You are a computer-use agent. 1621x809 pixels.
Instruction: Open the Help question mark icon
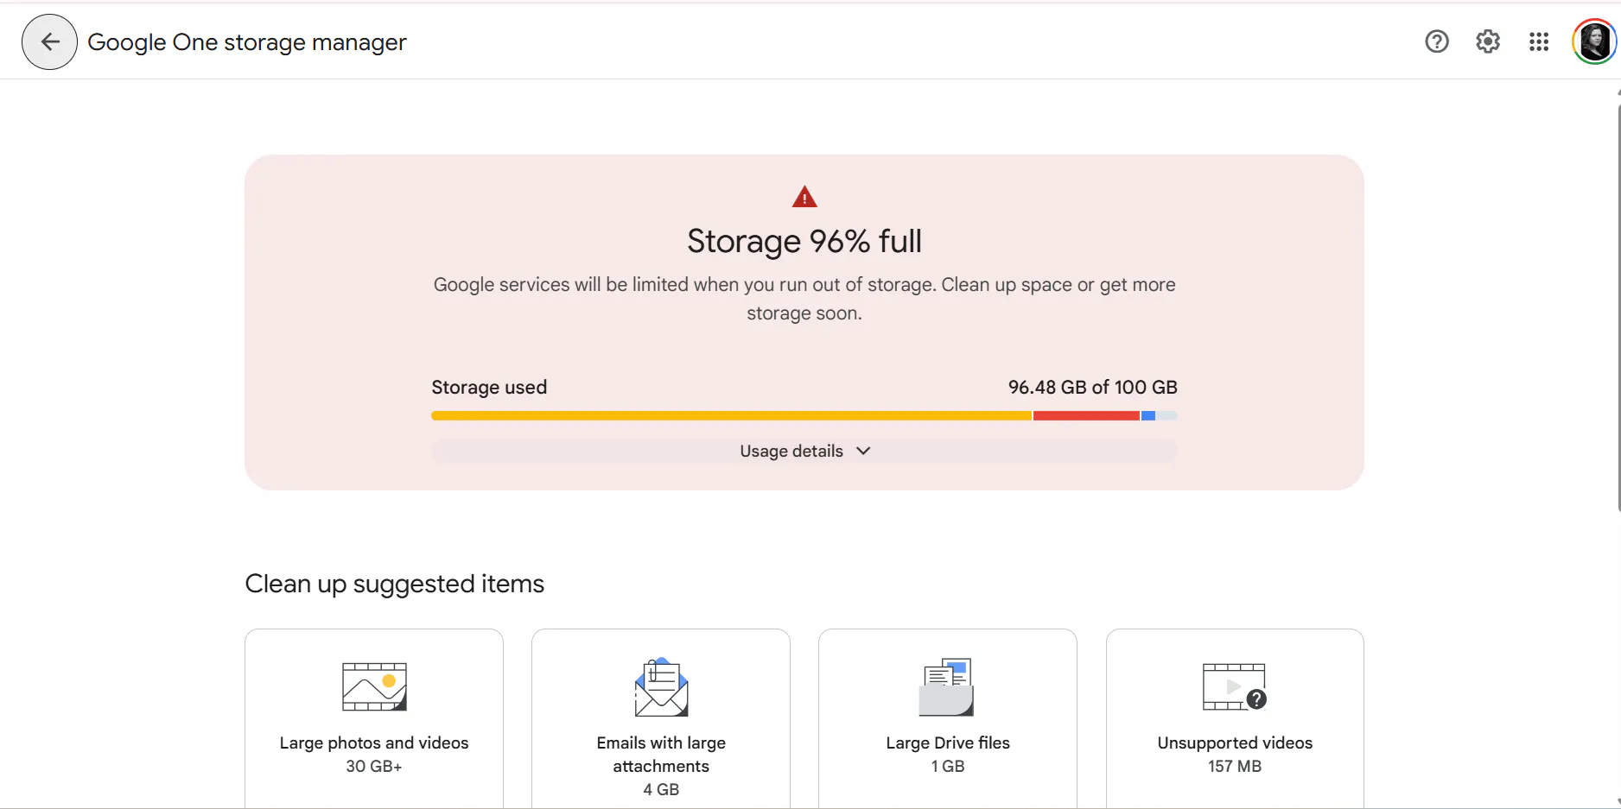(1436, 41)
